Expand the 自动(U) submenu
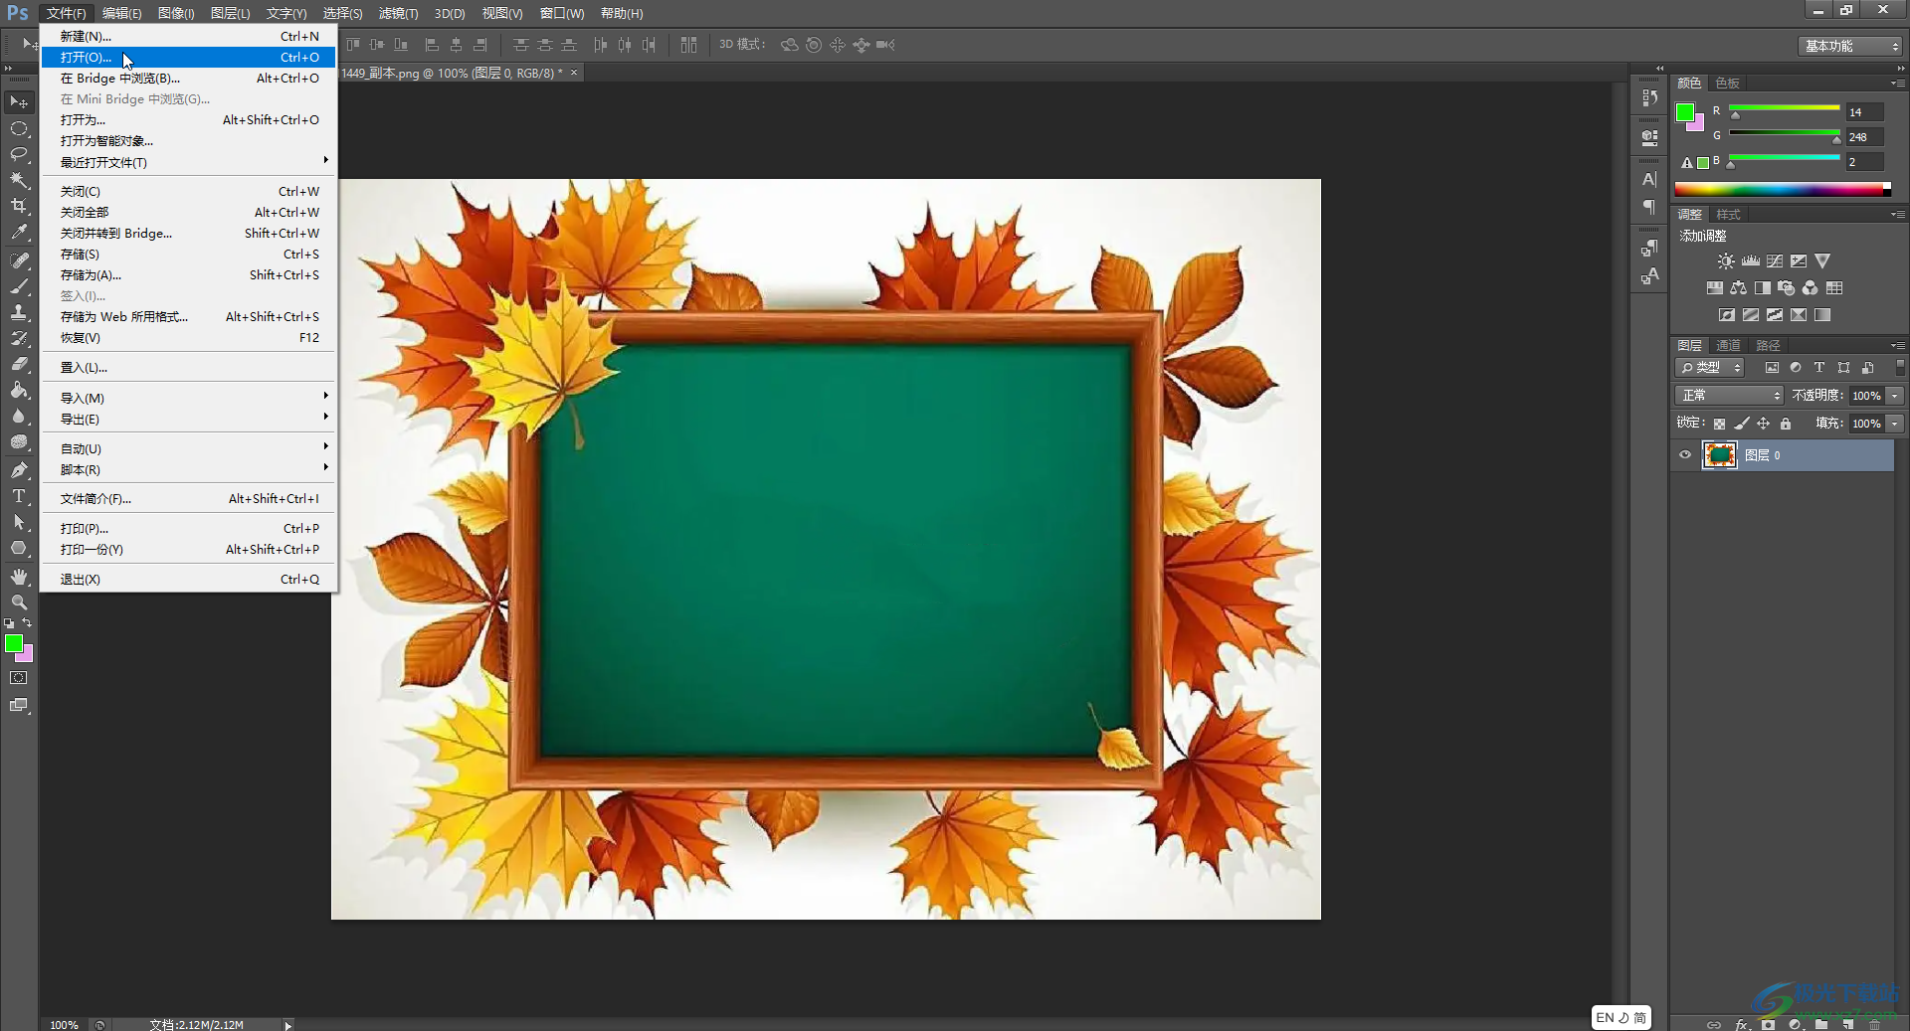1910x1031 pixels. (189, 448)
